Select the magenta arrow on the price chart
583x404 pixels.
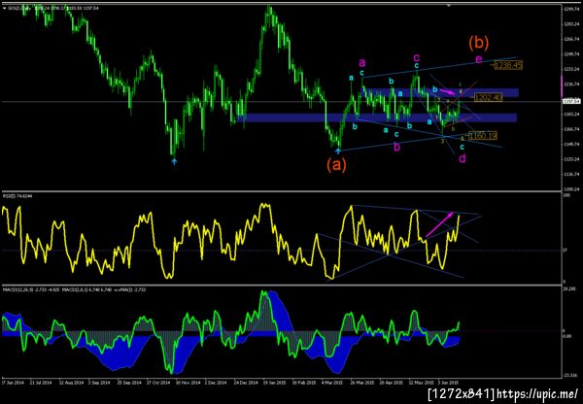(x=447, y=91)
